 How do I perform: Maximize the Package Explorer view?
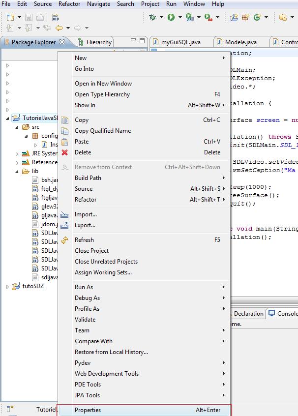pyautogui.click(x=143, y=41)
